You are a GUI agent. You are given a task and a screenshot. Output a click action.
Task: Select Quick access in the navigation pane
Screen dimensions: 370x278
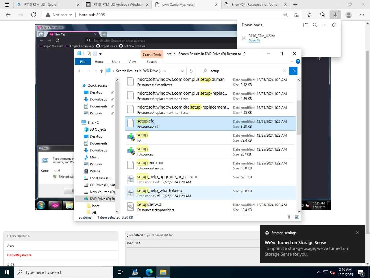(x=97, y=85)
